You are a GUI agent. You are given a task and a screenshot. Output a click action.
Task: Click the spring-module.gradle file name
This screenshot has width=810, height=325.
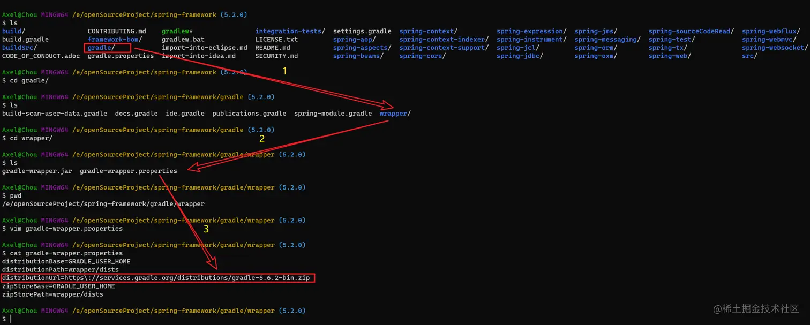click(x=333, y=114)
